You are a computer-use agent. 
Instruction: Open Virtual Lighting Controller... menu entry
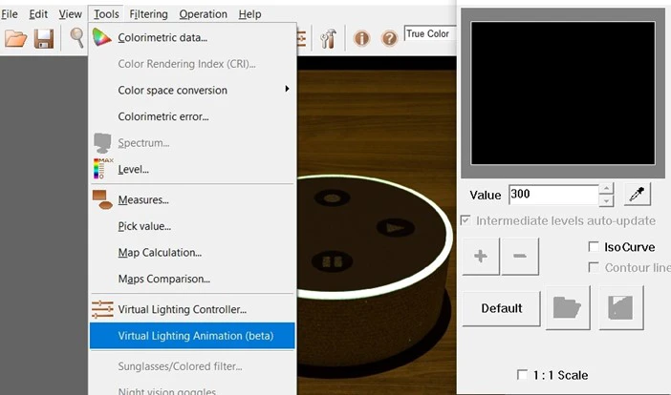[x=192, y=309]
